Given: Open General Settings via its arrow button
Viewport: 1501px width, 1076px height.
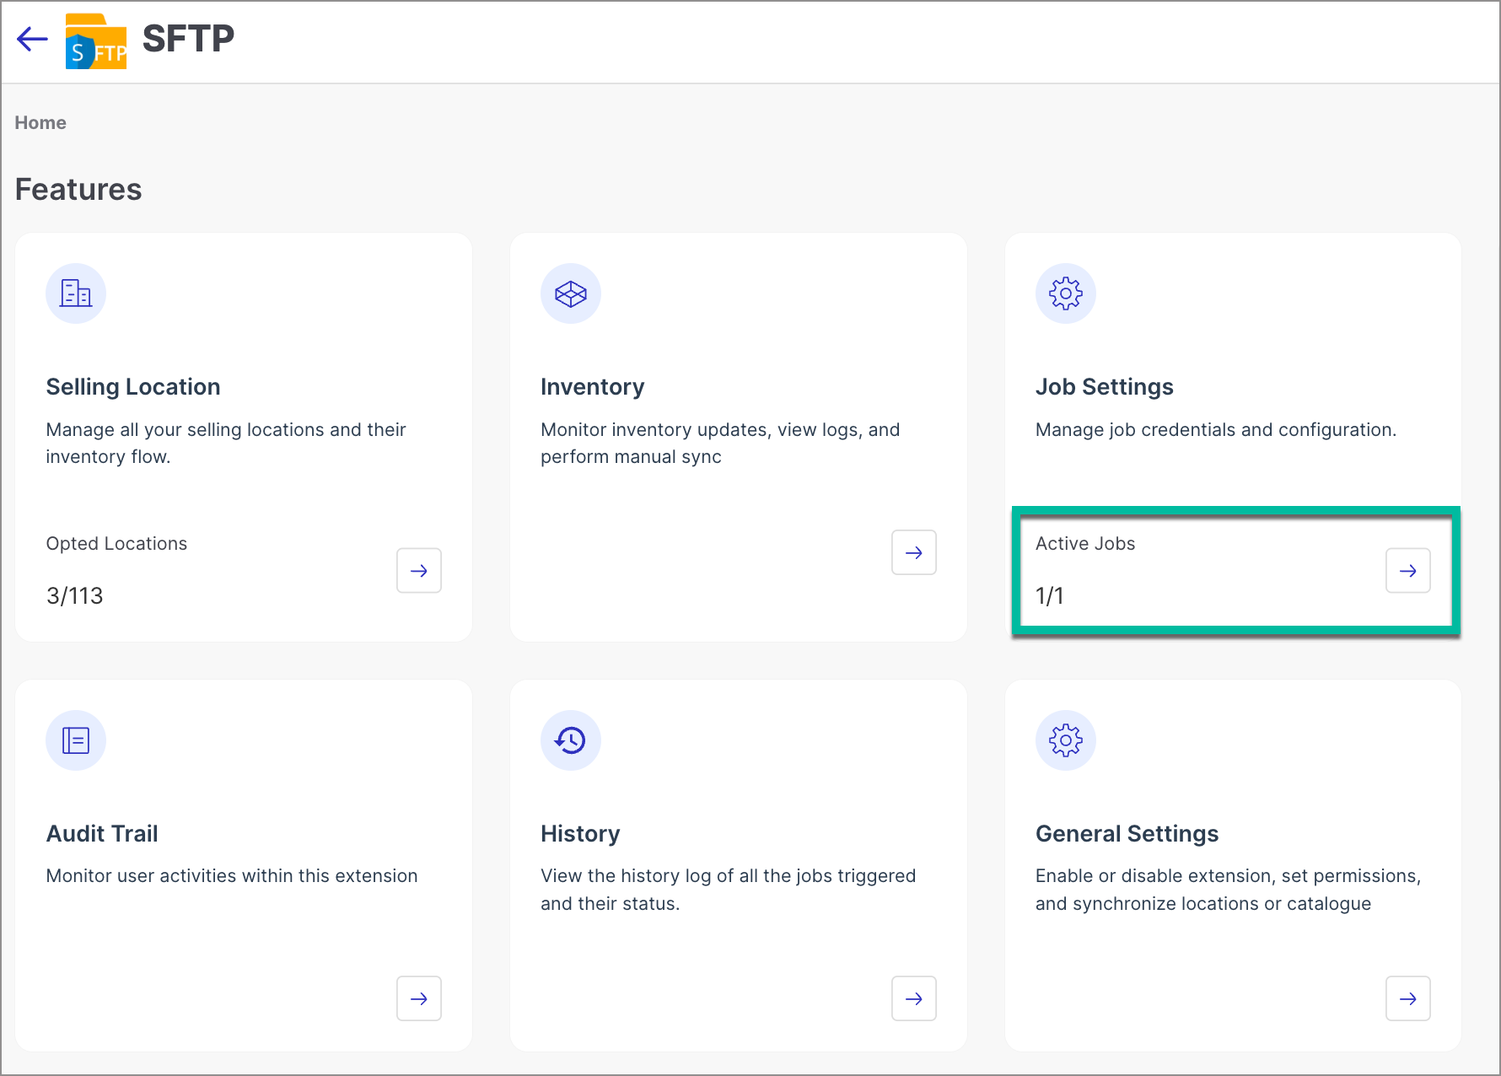Looking at the screenshot, I should point(1408,998).
